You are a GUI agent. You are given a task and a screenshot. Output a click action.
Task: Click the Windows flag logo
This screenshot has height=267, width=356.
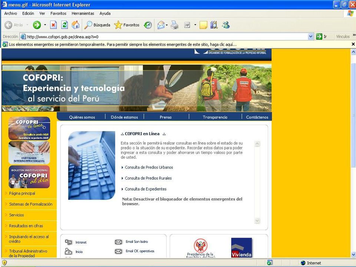pos(350,14)
